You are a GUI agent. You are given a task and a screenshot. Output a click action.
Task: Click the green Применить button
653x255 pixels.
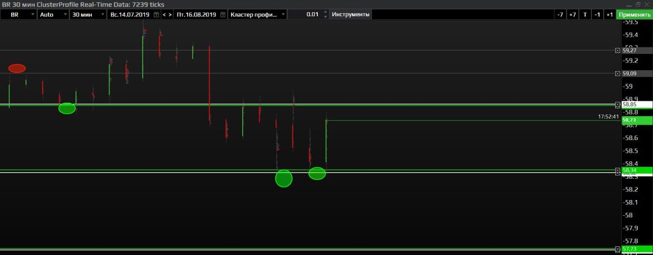(x=634, y=14)
